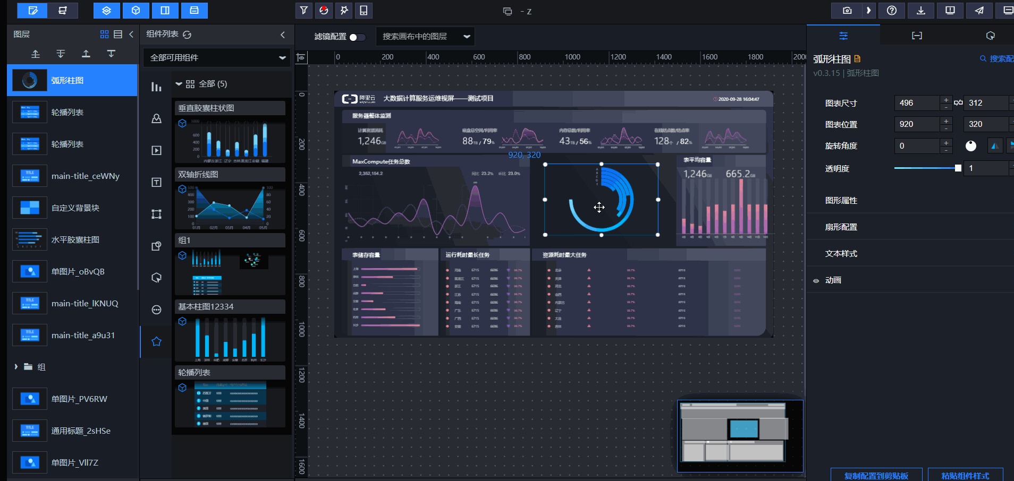Select the text category icon

tap(156, 182)
